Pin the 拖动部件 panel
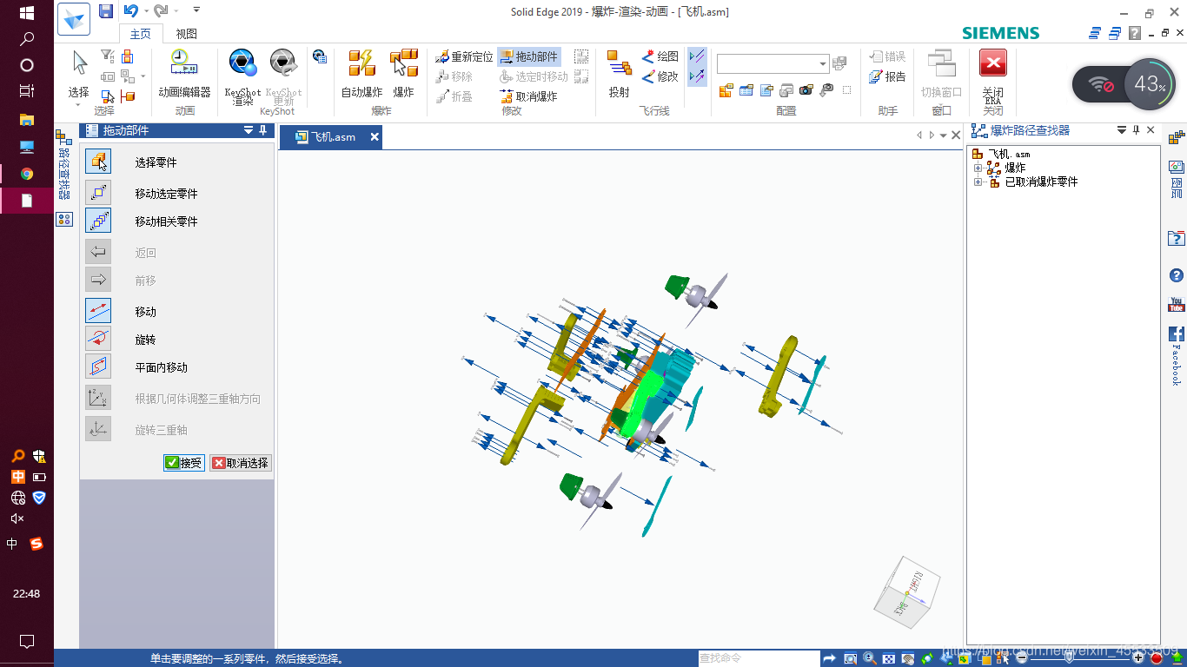 pos(263,130)
